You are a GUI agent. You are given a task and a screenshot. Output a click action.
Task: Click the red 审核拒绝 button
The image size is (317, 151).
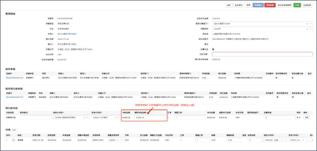click(270, 5)
